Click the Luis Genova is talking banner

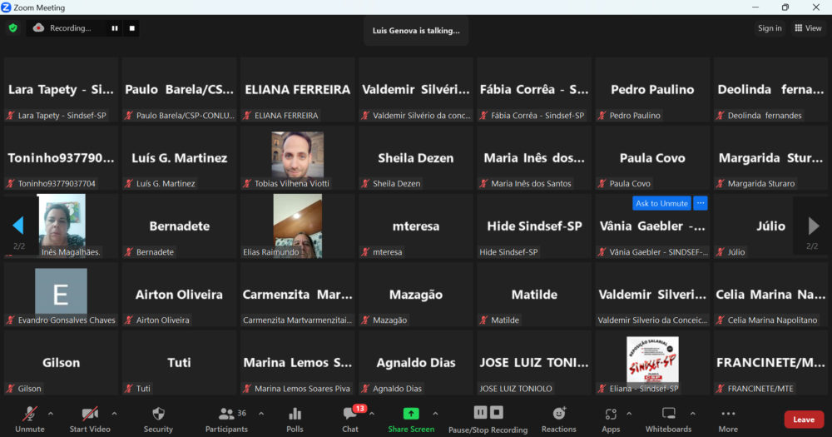click(x=416, y=31)
